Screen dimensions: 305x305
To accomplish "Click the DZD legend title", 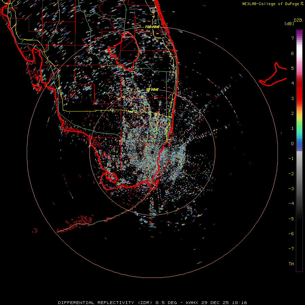I will tap(298, 20).
